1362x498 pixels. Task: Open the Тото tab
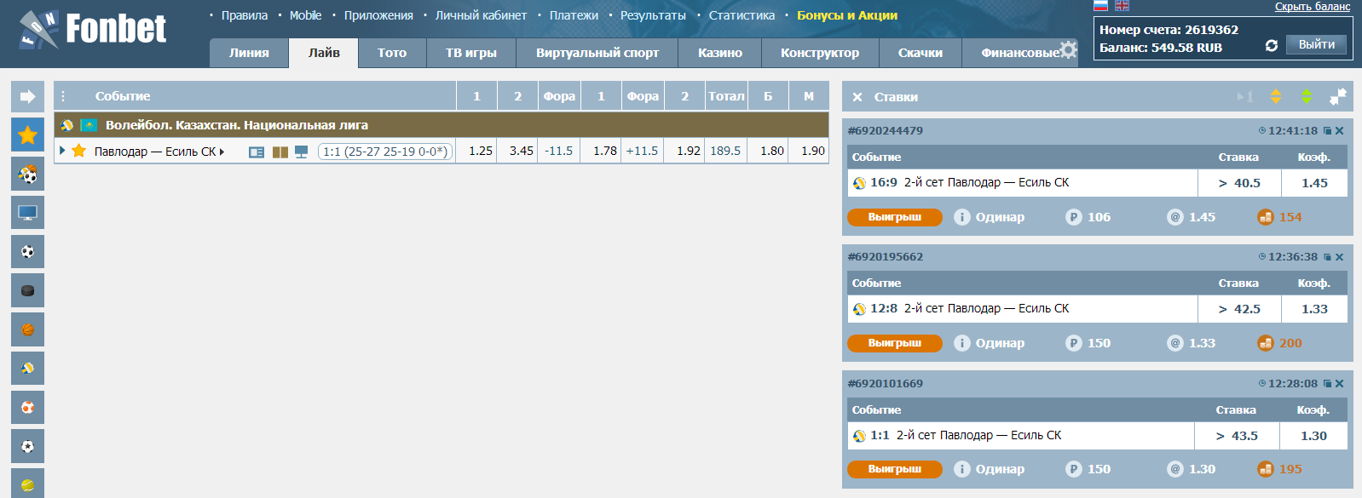(x=392, y=53)
